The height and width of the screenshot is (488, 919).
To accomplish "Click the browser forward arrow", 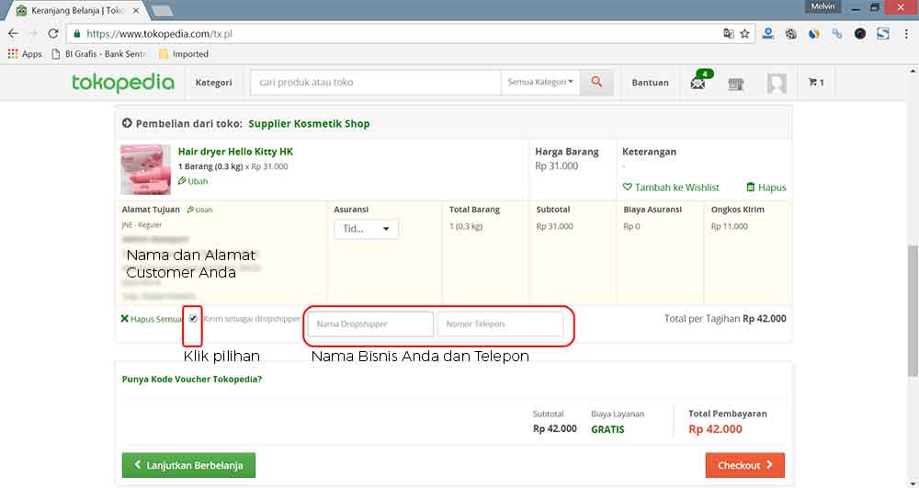I will [x=33, y=33].
